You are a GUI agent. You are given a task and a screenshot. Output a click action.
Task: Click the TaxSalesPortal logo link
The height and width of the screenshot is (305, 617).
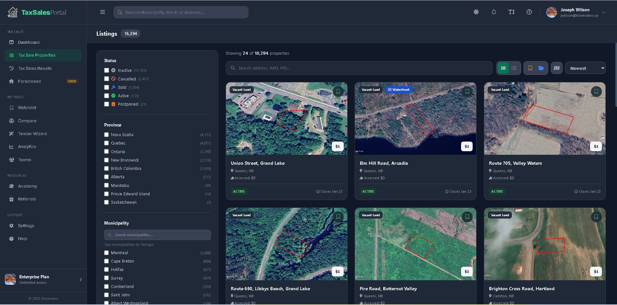(x=37, y=13)
